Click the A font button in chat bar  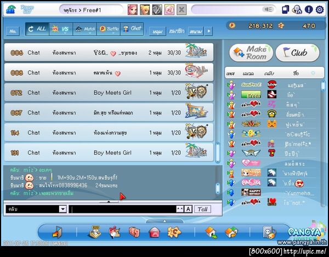[188, 209]
